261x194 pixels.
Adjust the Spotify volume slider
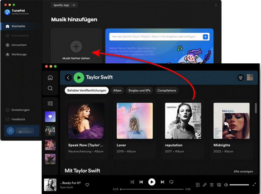coord(239,185)
